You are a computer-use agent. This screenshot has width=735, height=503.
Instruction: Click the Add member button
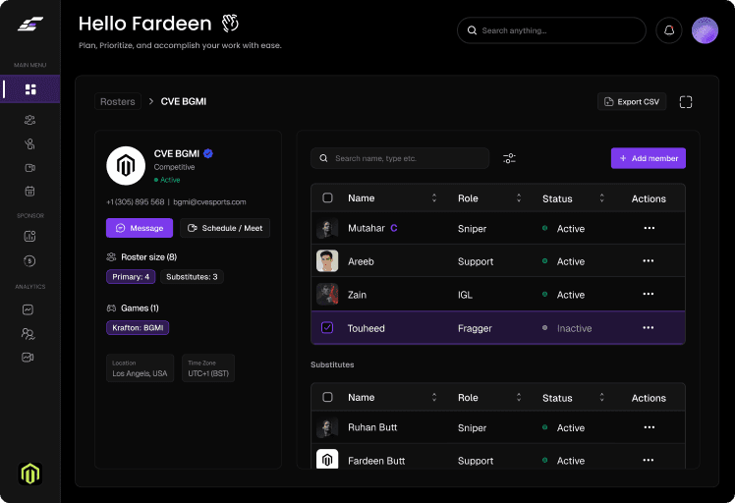coord(649,158)
